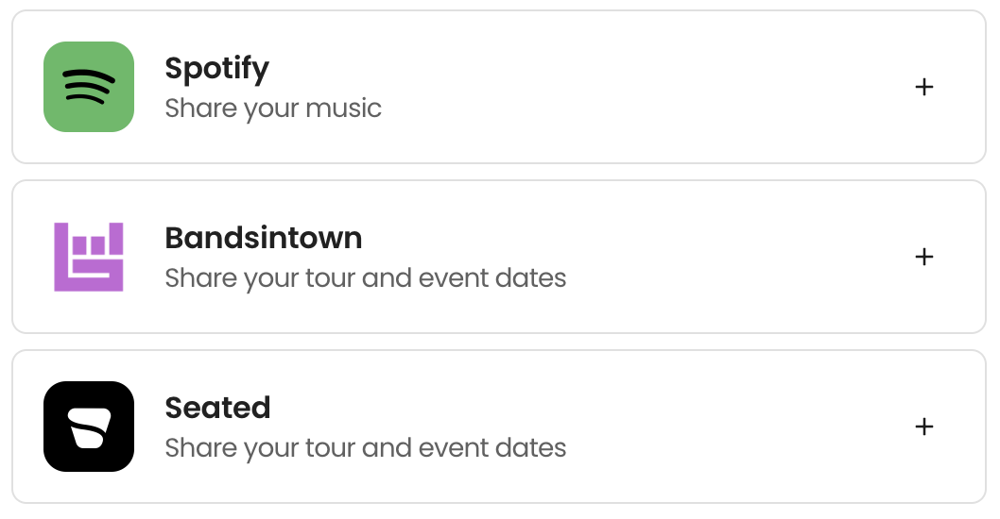Select the Spotify heading text
1000x519 pixels.
(x=216, y=69)
